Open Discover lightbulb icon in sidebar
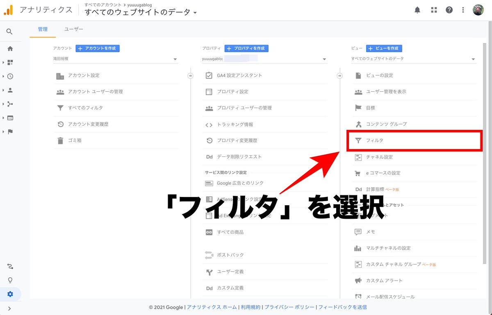492x315 pixels. tap(10, 280)
